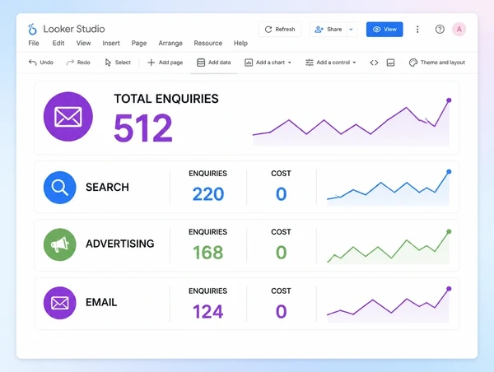Click the URL embed code icon
494x372 pixels.
[x=374, y=63]
